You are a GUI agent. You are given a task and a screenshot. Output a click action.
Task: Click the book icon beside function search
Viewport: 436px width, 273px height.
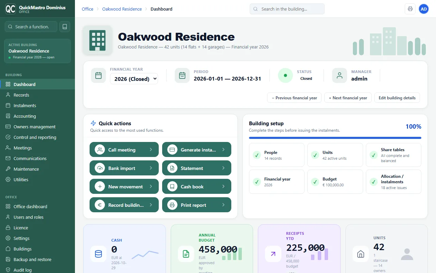pos(65,27)
